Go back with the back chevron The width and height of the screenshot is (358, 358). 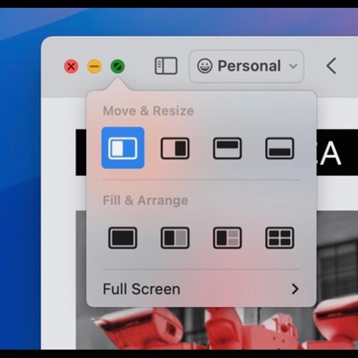(331, 66)
